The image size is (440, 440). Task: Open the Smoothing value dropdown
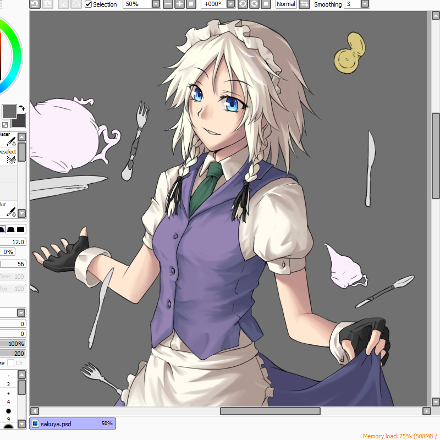click(x=365, y=4)
